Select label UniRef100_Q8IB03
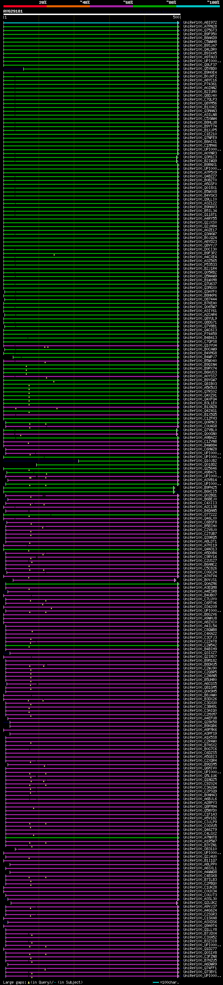 [x=200, y=384]
